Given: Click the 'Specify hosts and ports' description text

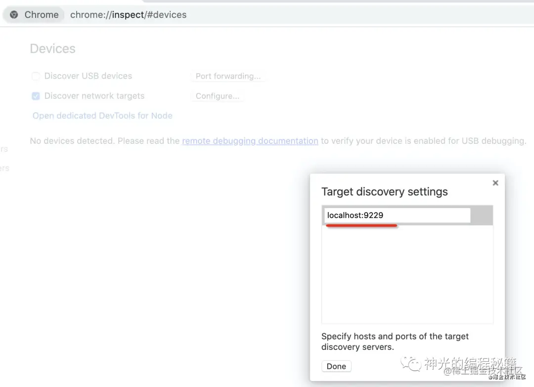Looking at the screenshot, I should (x=395, y=342).
